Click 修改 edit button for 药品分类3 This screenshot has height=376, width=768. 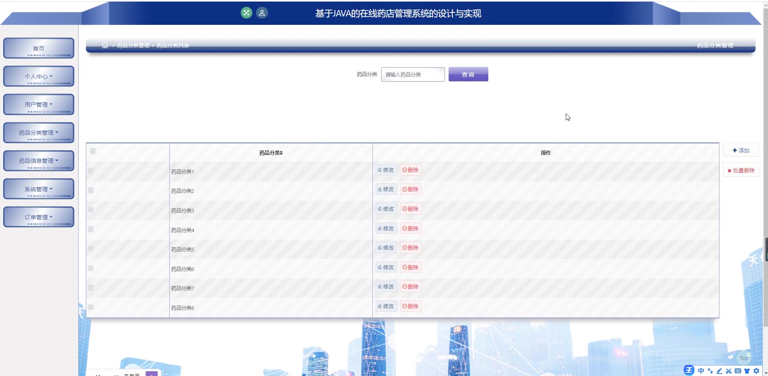point(386,209)
